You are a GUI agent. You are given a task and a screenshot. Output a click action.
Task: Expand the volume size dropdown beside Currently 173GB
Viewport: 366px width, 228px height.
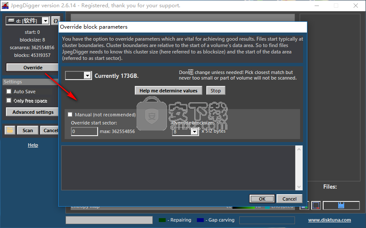coord(87,76)
